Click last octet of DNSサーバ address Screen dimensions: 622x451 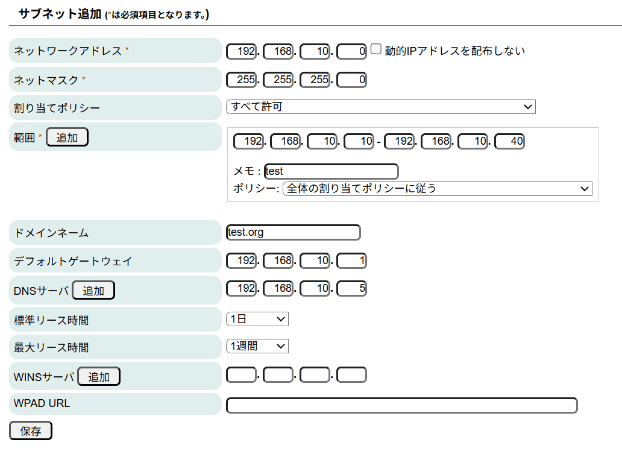tap(351, 289)
